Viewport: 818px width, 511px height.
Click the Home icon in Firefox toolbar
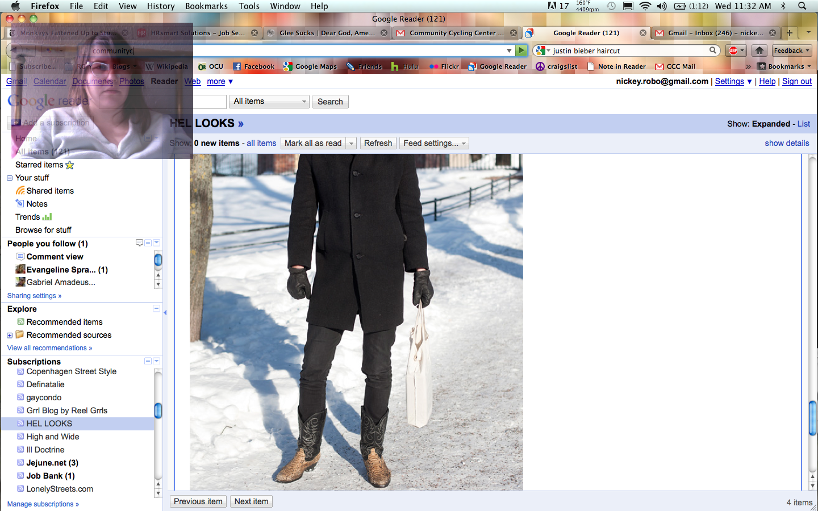pyautogui.click(x=759, y=51)
